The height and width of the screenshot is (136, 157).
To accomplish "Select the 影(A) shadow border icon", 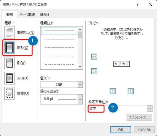I will (x=9, y=63).
